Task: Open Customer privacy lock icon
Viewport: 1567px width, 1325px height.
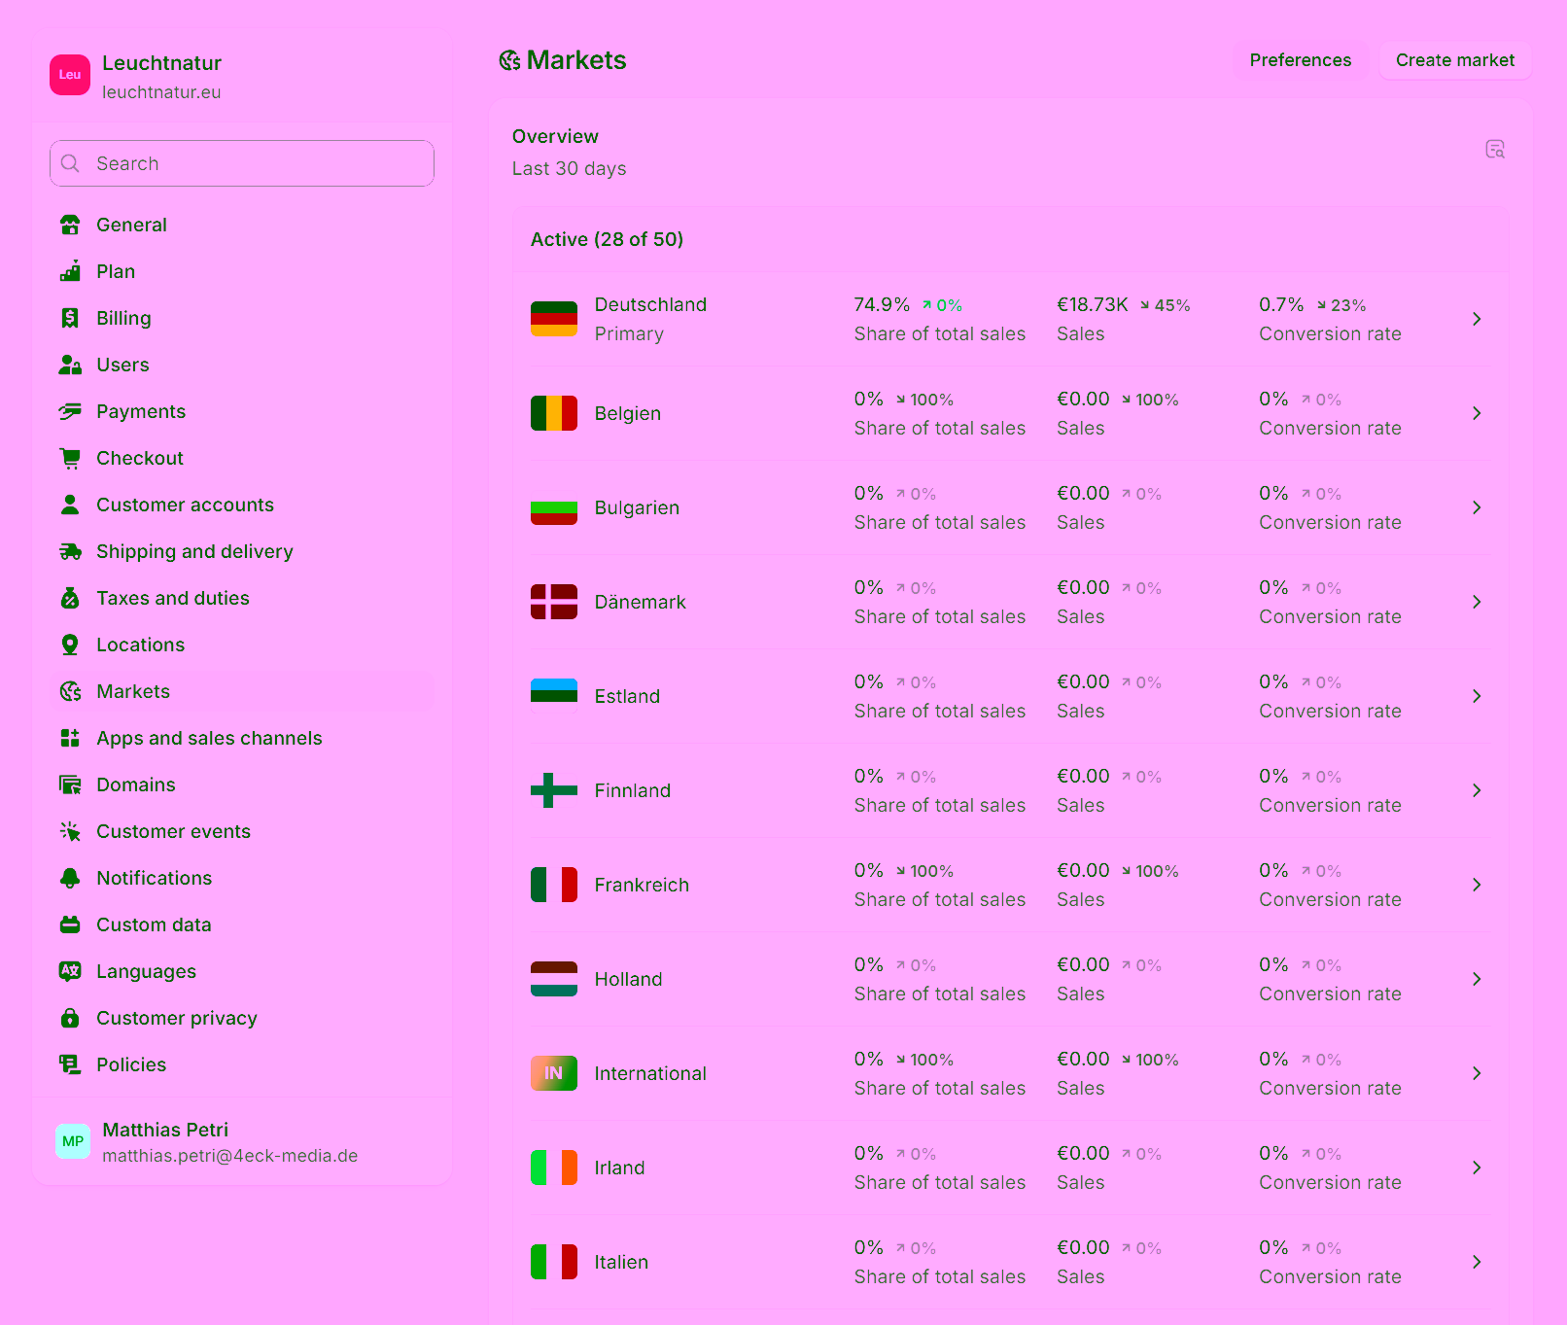Action: (70, 1018)
